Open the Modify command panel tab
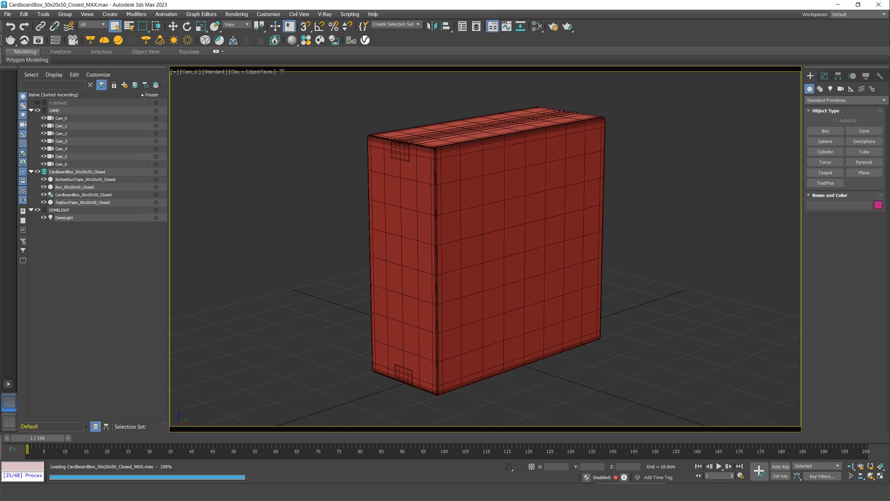Image resolution: width=890 pixels, height=501 pixels. (824, 76)
